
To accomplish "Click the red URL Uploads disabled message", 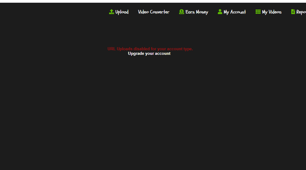I will pyautogui.click(x=150, y=49).
